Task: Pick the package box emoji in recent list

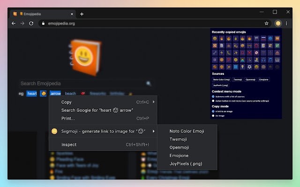Action: coord(243,46)
